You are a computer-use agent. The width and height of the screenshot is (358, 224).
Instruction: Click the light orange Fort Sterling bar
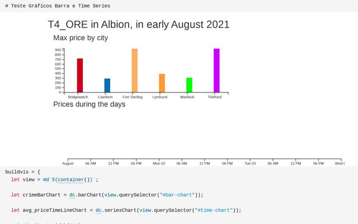coord(135,71)
